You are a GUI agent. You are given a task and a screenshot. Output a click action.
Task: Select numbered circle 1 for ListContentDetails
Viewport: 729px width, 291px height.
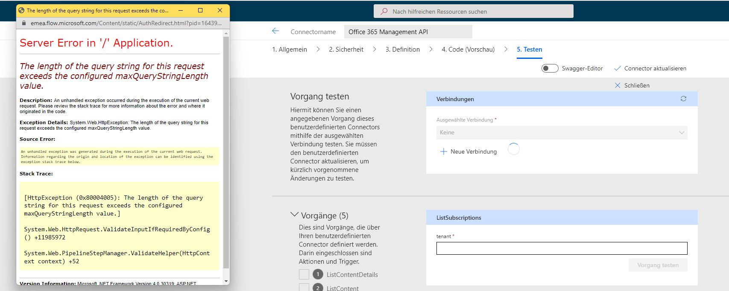pyautogui.click(x=318, y=274)
